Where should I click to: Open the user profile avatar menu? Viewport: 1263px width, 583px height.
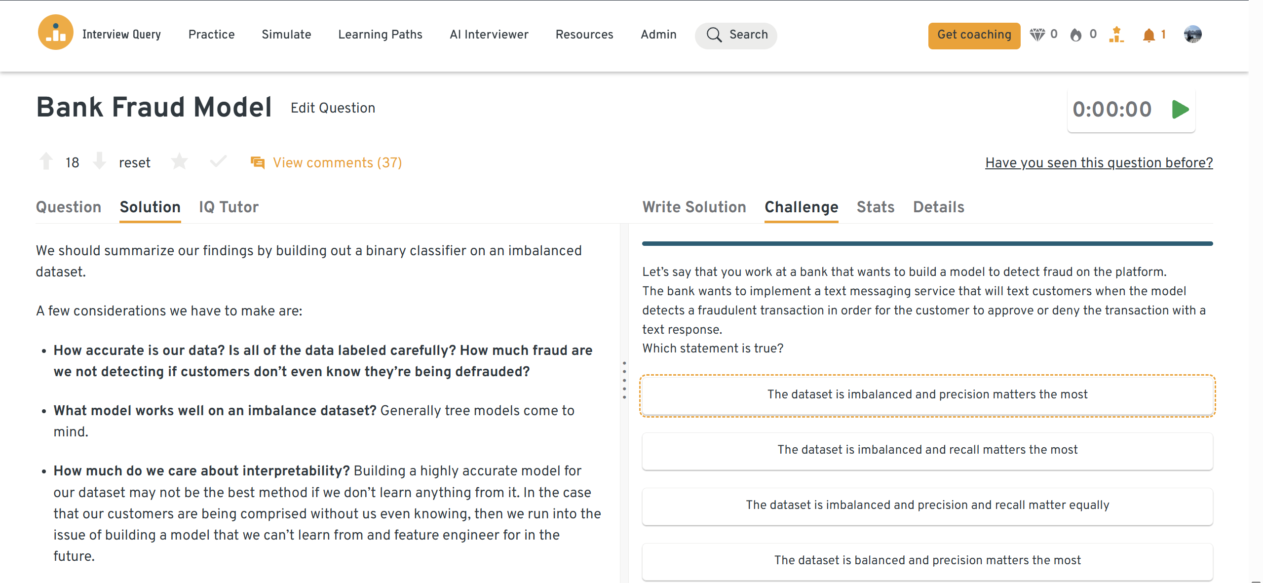1192,34
